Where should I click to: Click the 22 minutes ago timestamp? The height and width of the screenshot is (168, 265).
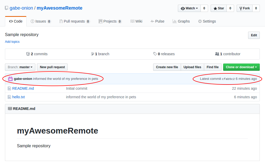tap(244, 88)
